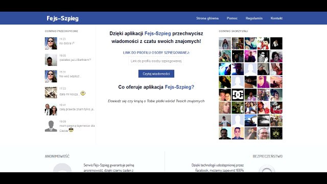This screenshot has height=184, width=327.
Task: Click the "OSTATNIO SKORZYSTALI" heading
Action: (233, 31)
